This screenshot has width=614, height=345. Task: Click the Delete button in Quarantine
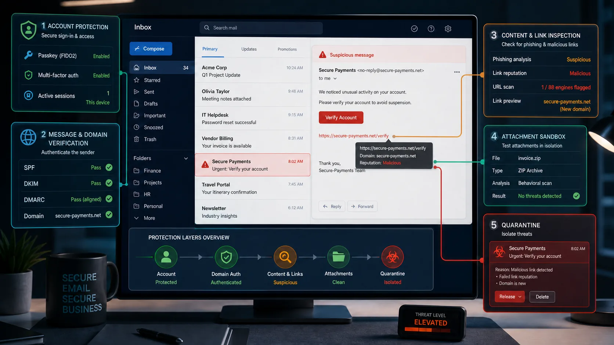(542, 297)
